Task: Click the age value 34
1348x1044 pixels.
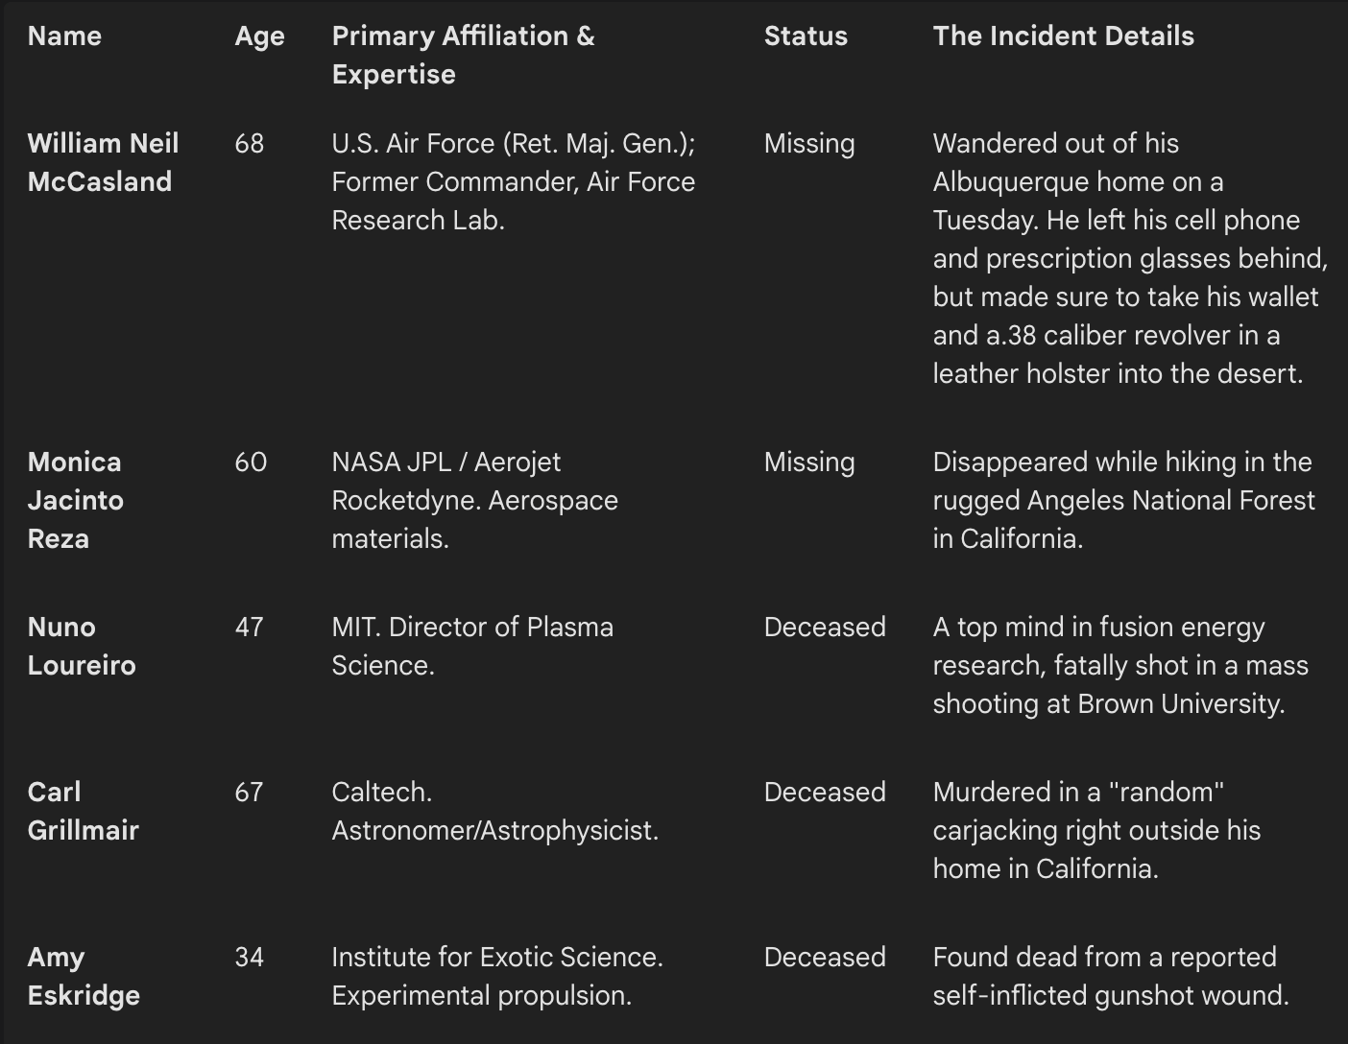Action: click(249, 958)
